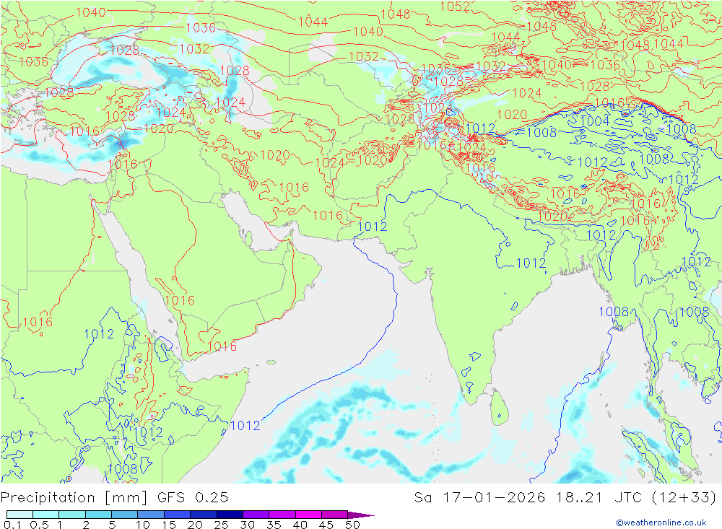722x529 pixels.
Task: Click the 'Precipitation [mm] GFS 0.25' title
Action: click(114, 498)
